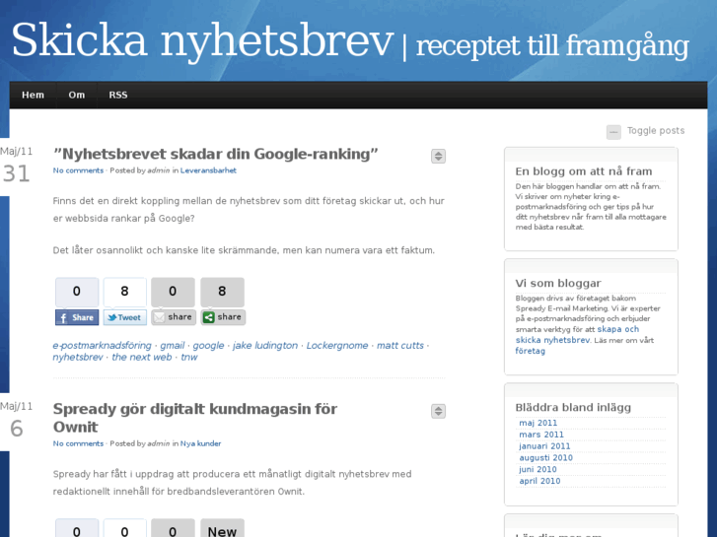
Task: Open the post "Nyhetsbrevet skadar din Google-ranking"
Action: [216, 154]
